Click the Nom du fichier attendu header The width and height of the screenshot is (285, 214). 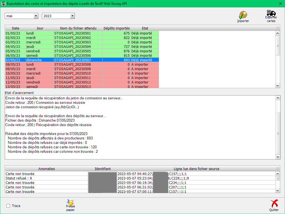(78, 28)
